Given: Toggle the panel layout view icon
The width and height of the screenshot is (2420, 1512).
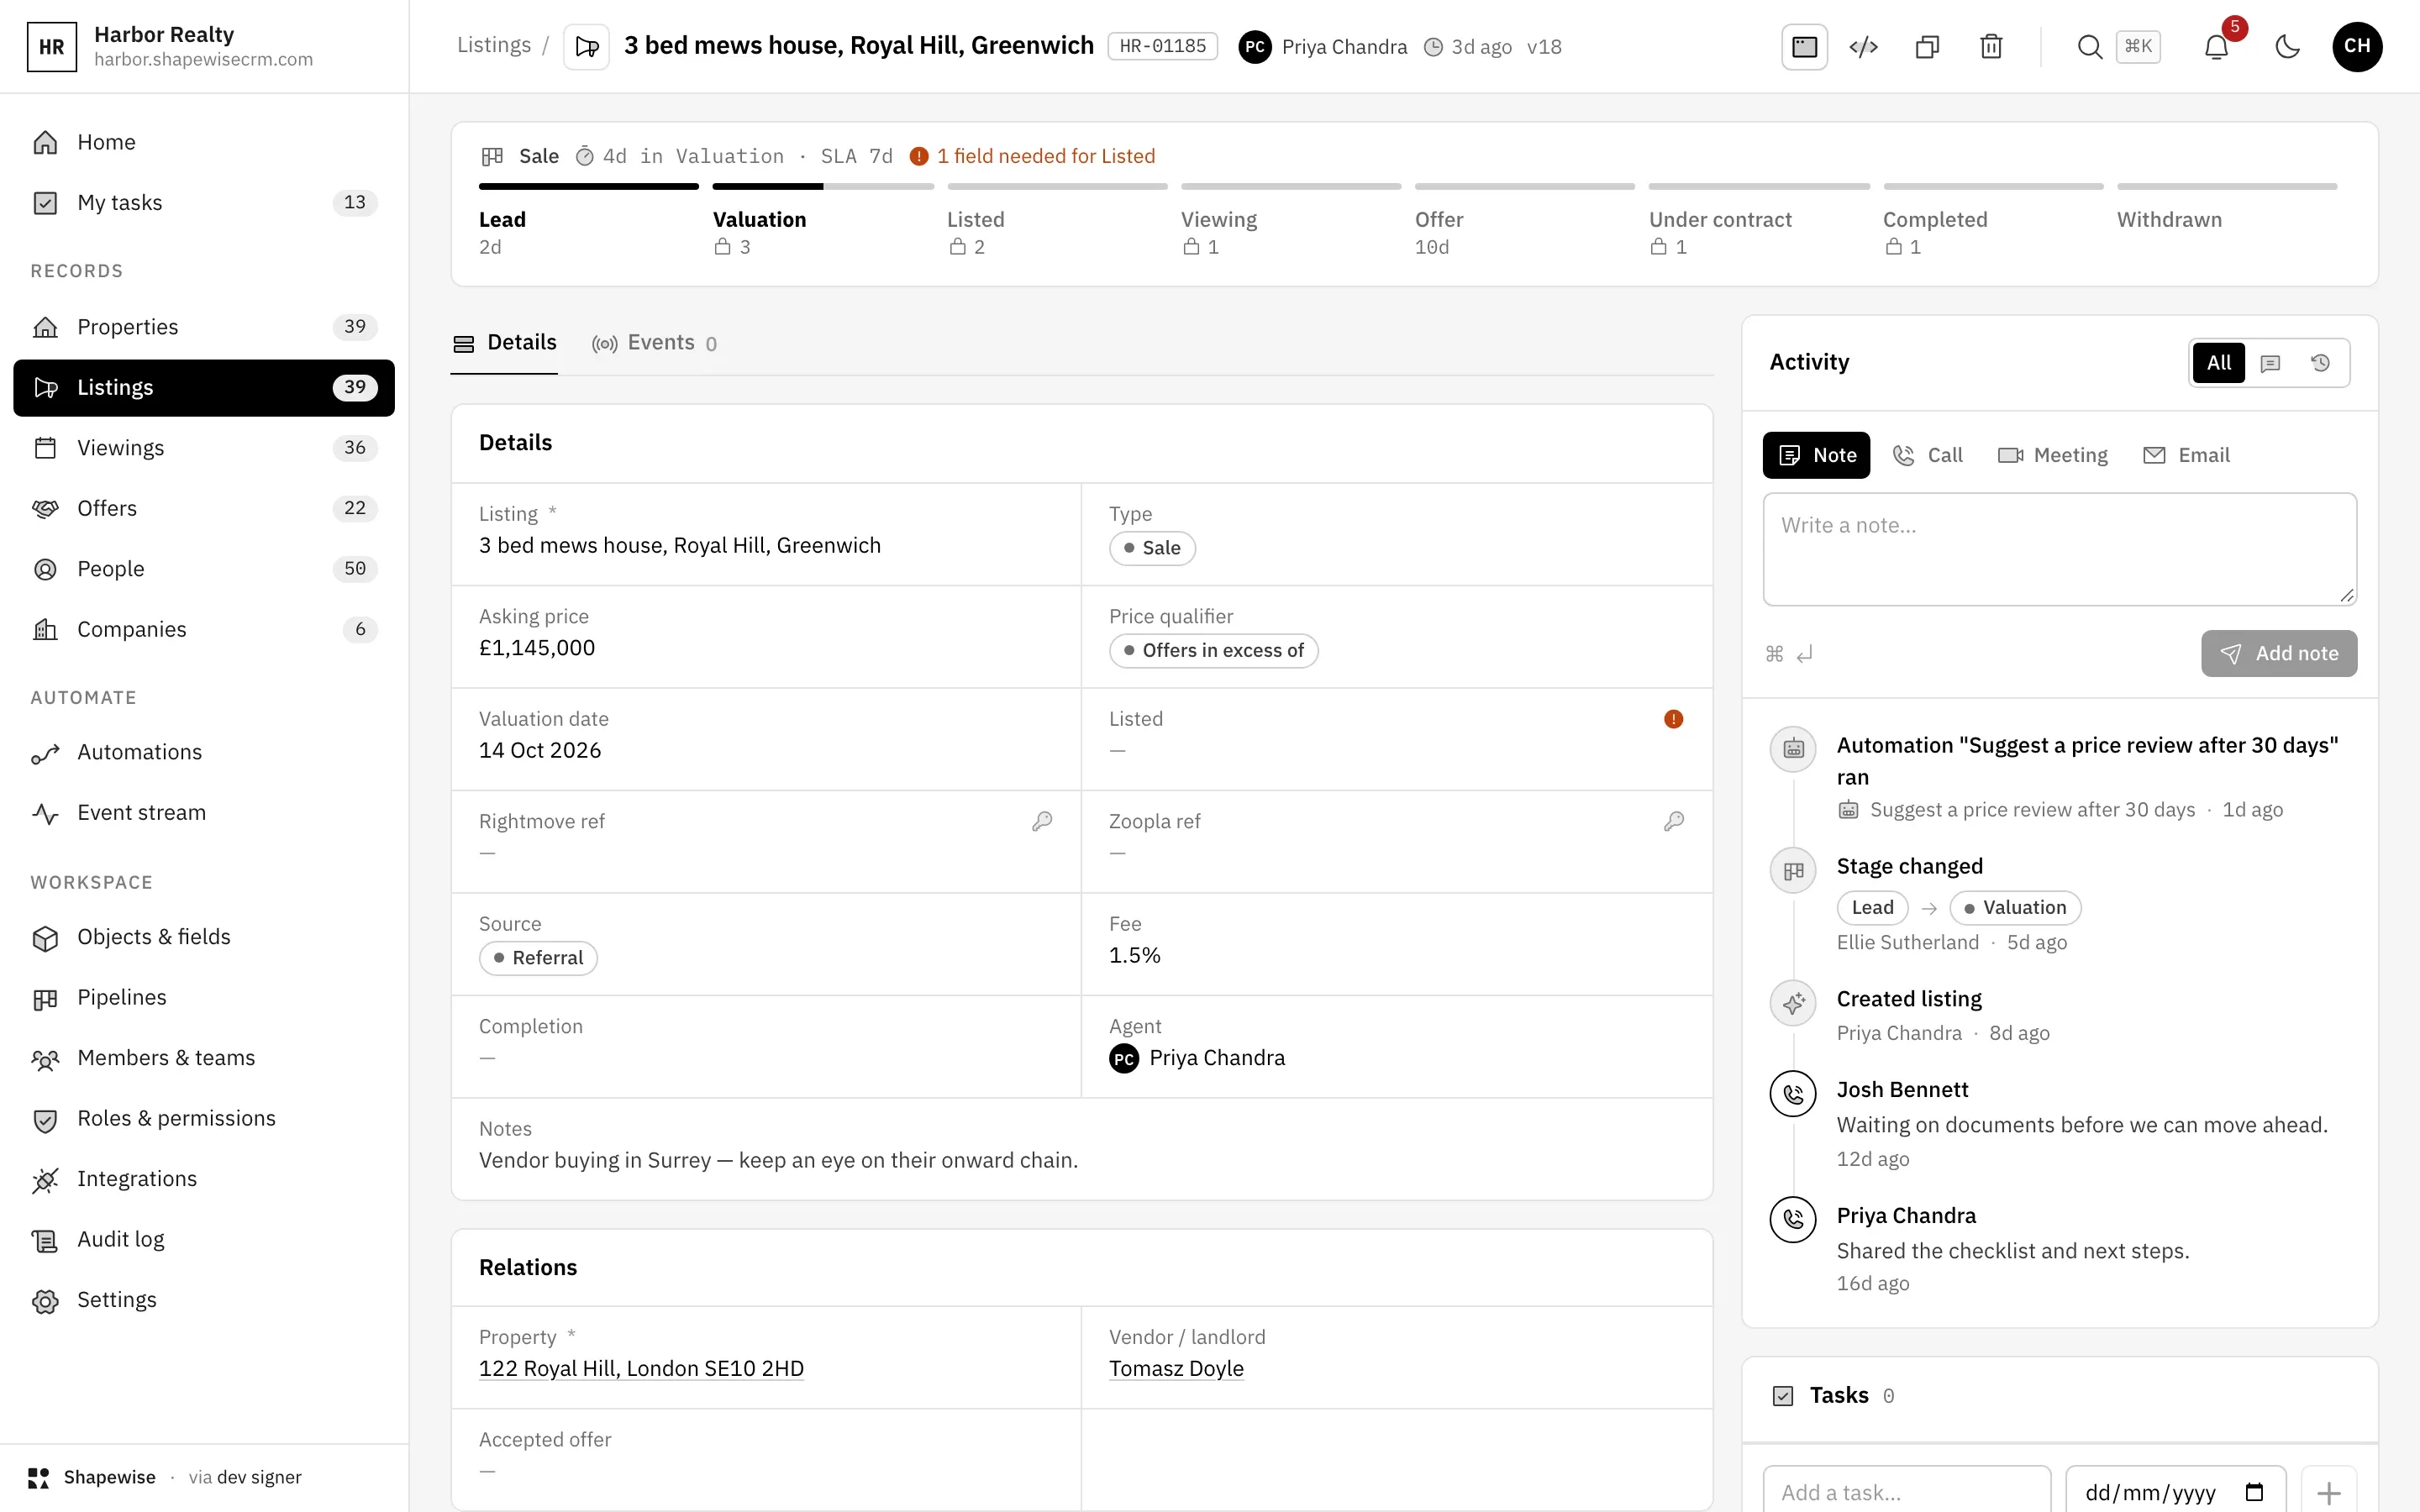Looking at the screenshot, I should point(1804,47).
